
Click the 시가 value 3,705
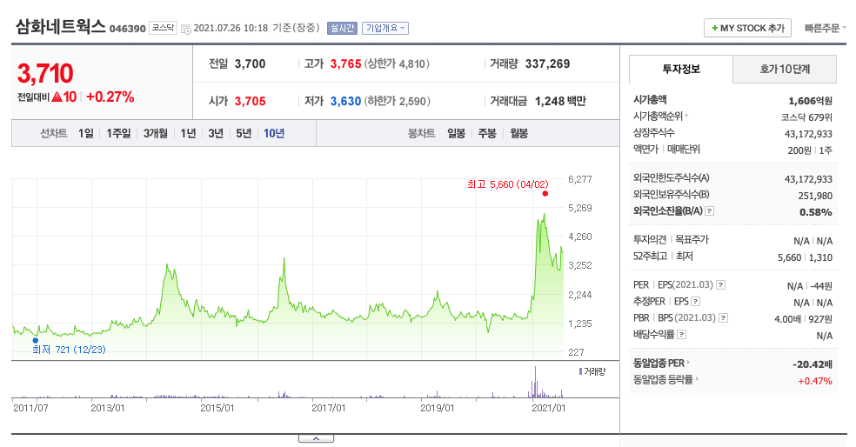(x=250, y=101)
